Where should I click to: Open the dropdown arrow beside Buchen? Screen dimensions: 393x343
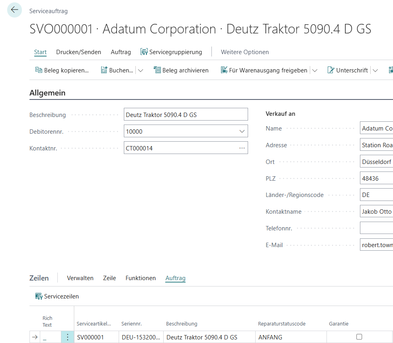(141, 70)
